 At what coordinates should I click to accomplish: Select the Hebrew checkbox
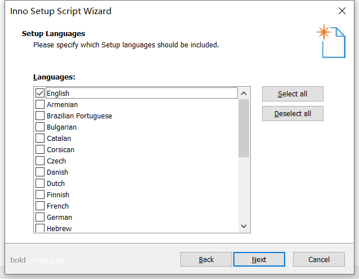click(x=40, y=228)
